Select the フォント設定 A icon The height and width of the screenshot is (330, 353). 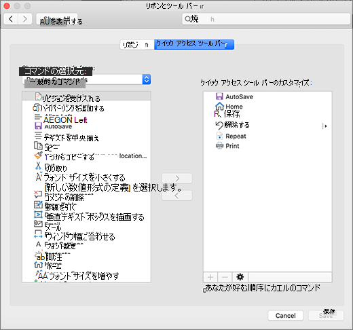click(38, 244)
